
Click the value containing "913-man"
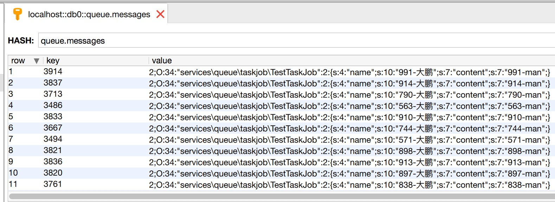click(349, 162)
